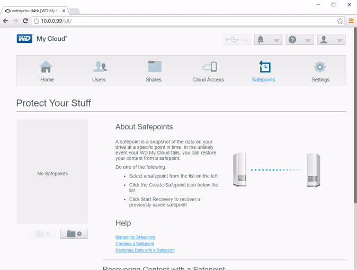Click the WD logo
Viewport: 357px width, 270px height.
(x=24, y=39)
